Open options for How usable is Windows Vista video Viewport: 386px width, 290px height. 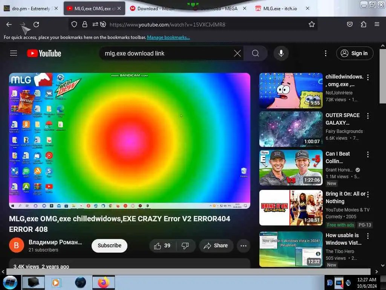pos(368,236)
